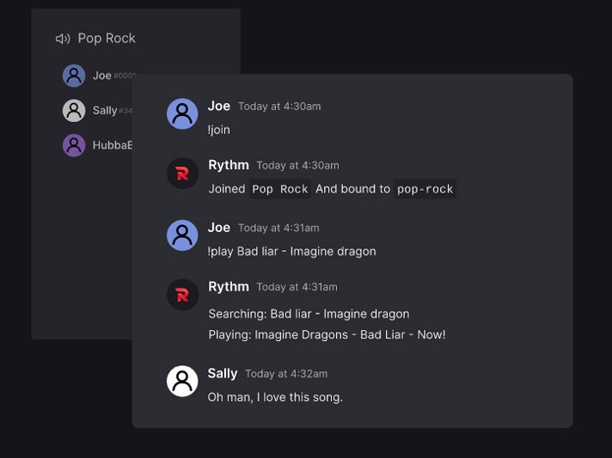Click Sally's white avatar in chat
Screen dimensions: 612x458
(x=182, y=381)
